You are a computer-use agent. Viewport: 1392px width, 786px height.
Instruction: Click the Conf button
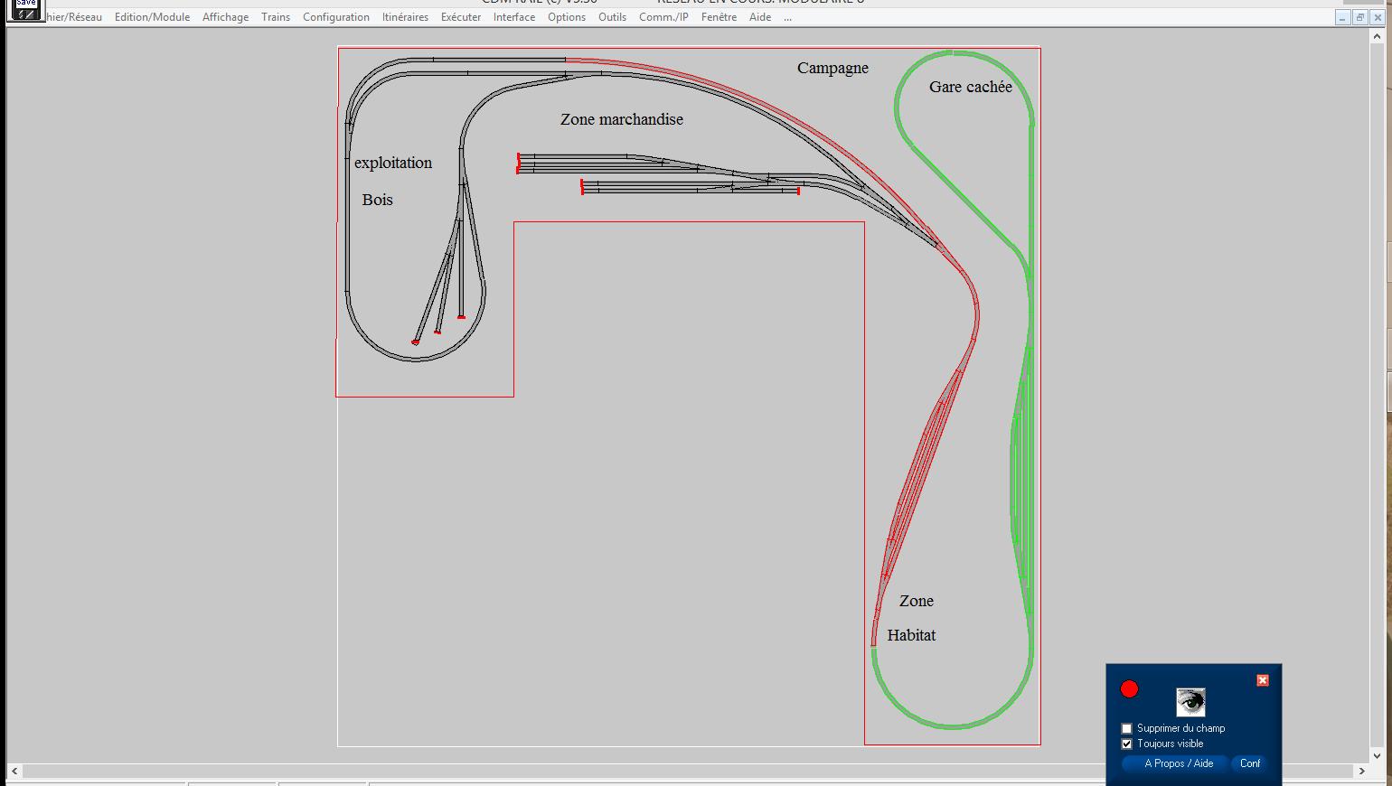pyautogui.click(x=1250, y=763)
